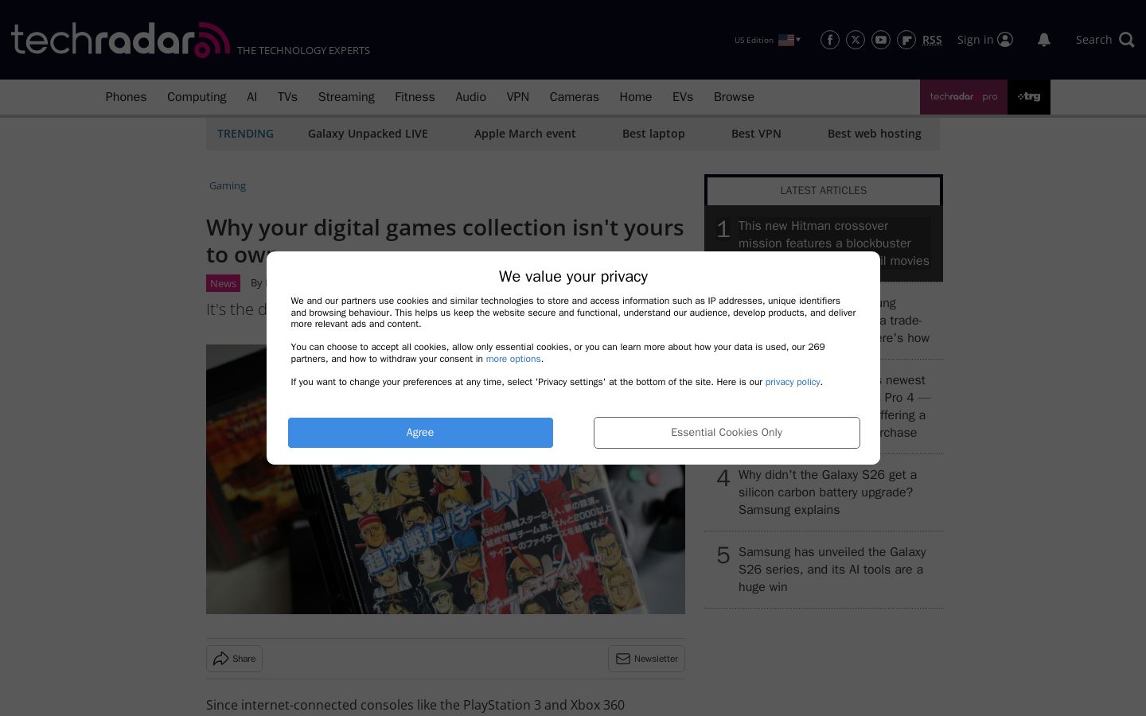This screenshot has height=716, width=1146.
Task: Open the more options link
Action: [513, 359]
